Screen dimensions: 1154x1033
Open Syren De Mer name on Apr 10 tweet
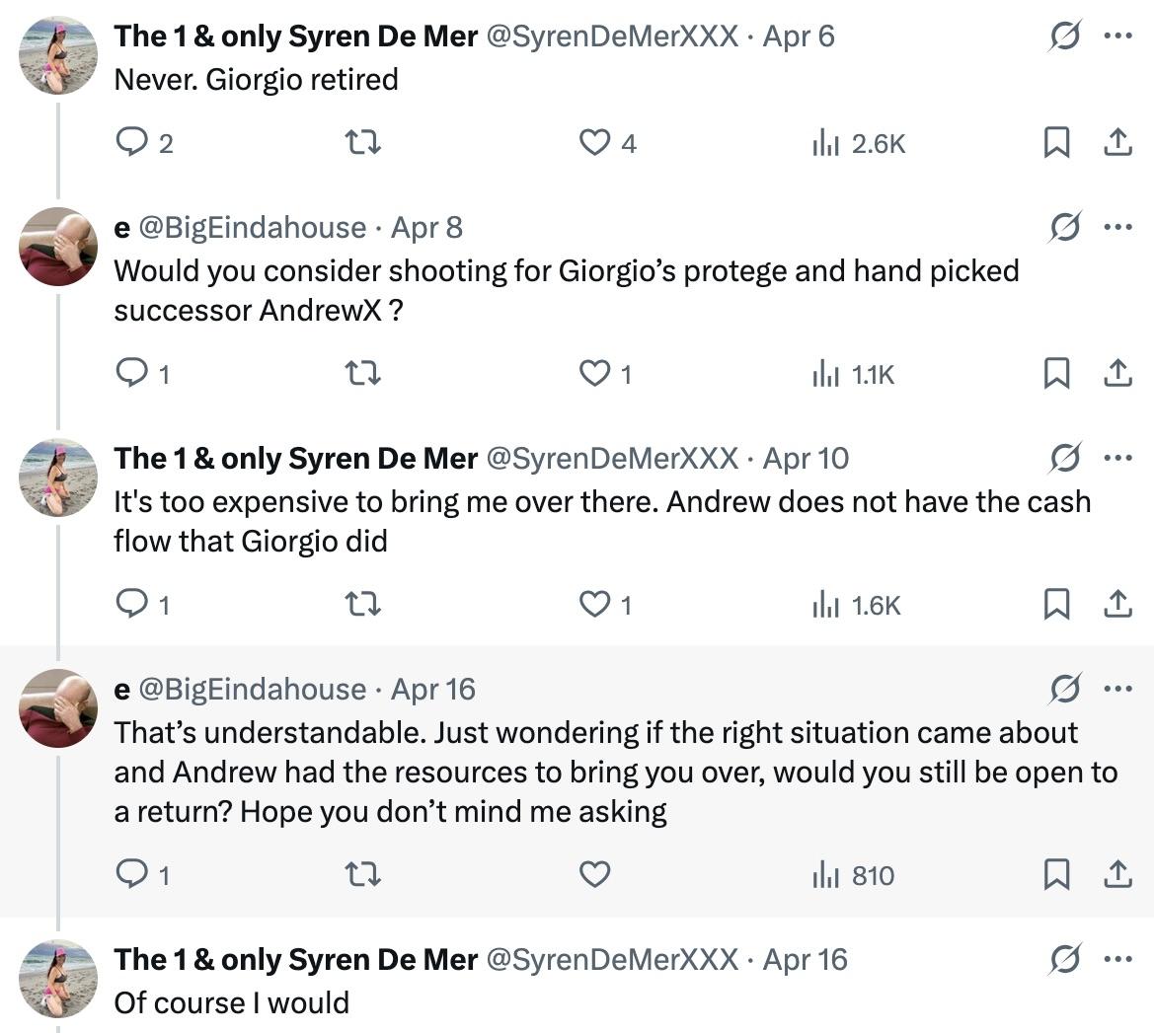tap(295, 458)
